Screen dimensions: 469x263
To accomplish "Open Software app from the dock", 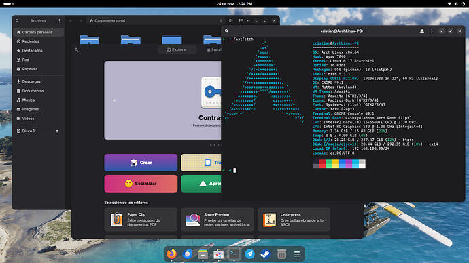I will point(218,254).
